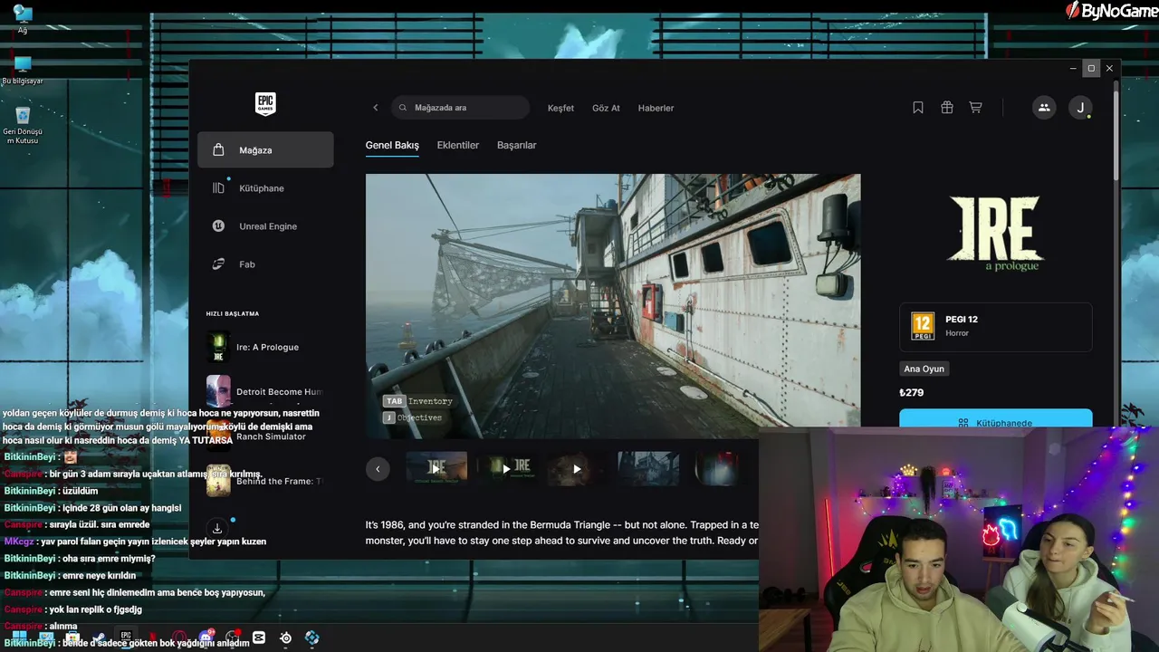Minimize the Epic Games launcher window

1073,68
